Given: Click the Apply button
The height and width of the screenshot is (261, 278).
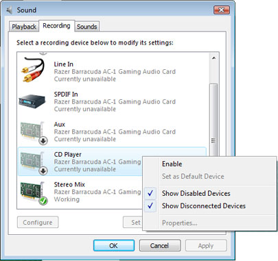Looking at the screenshot, I should (x=206, y=246).
